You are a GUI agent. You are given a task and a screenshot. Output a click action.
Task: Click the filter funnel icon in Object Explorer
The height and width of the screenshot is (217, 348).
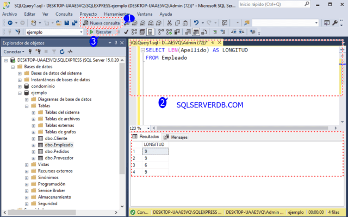[54, 52]
